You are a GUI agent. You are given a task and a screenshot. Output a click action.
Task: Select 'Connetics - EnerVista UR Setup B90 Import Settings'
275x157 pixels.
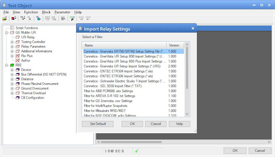tap(134, 56)
